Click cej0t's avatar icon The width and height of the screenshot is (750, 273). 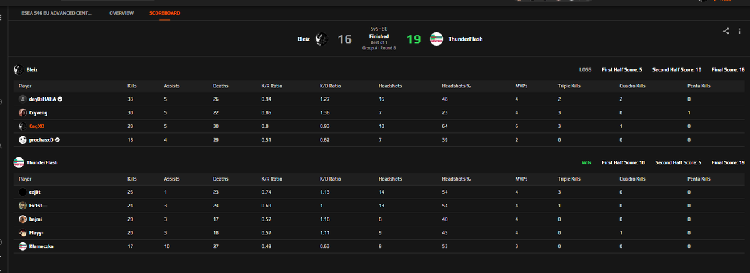click(x=22, y=192)
